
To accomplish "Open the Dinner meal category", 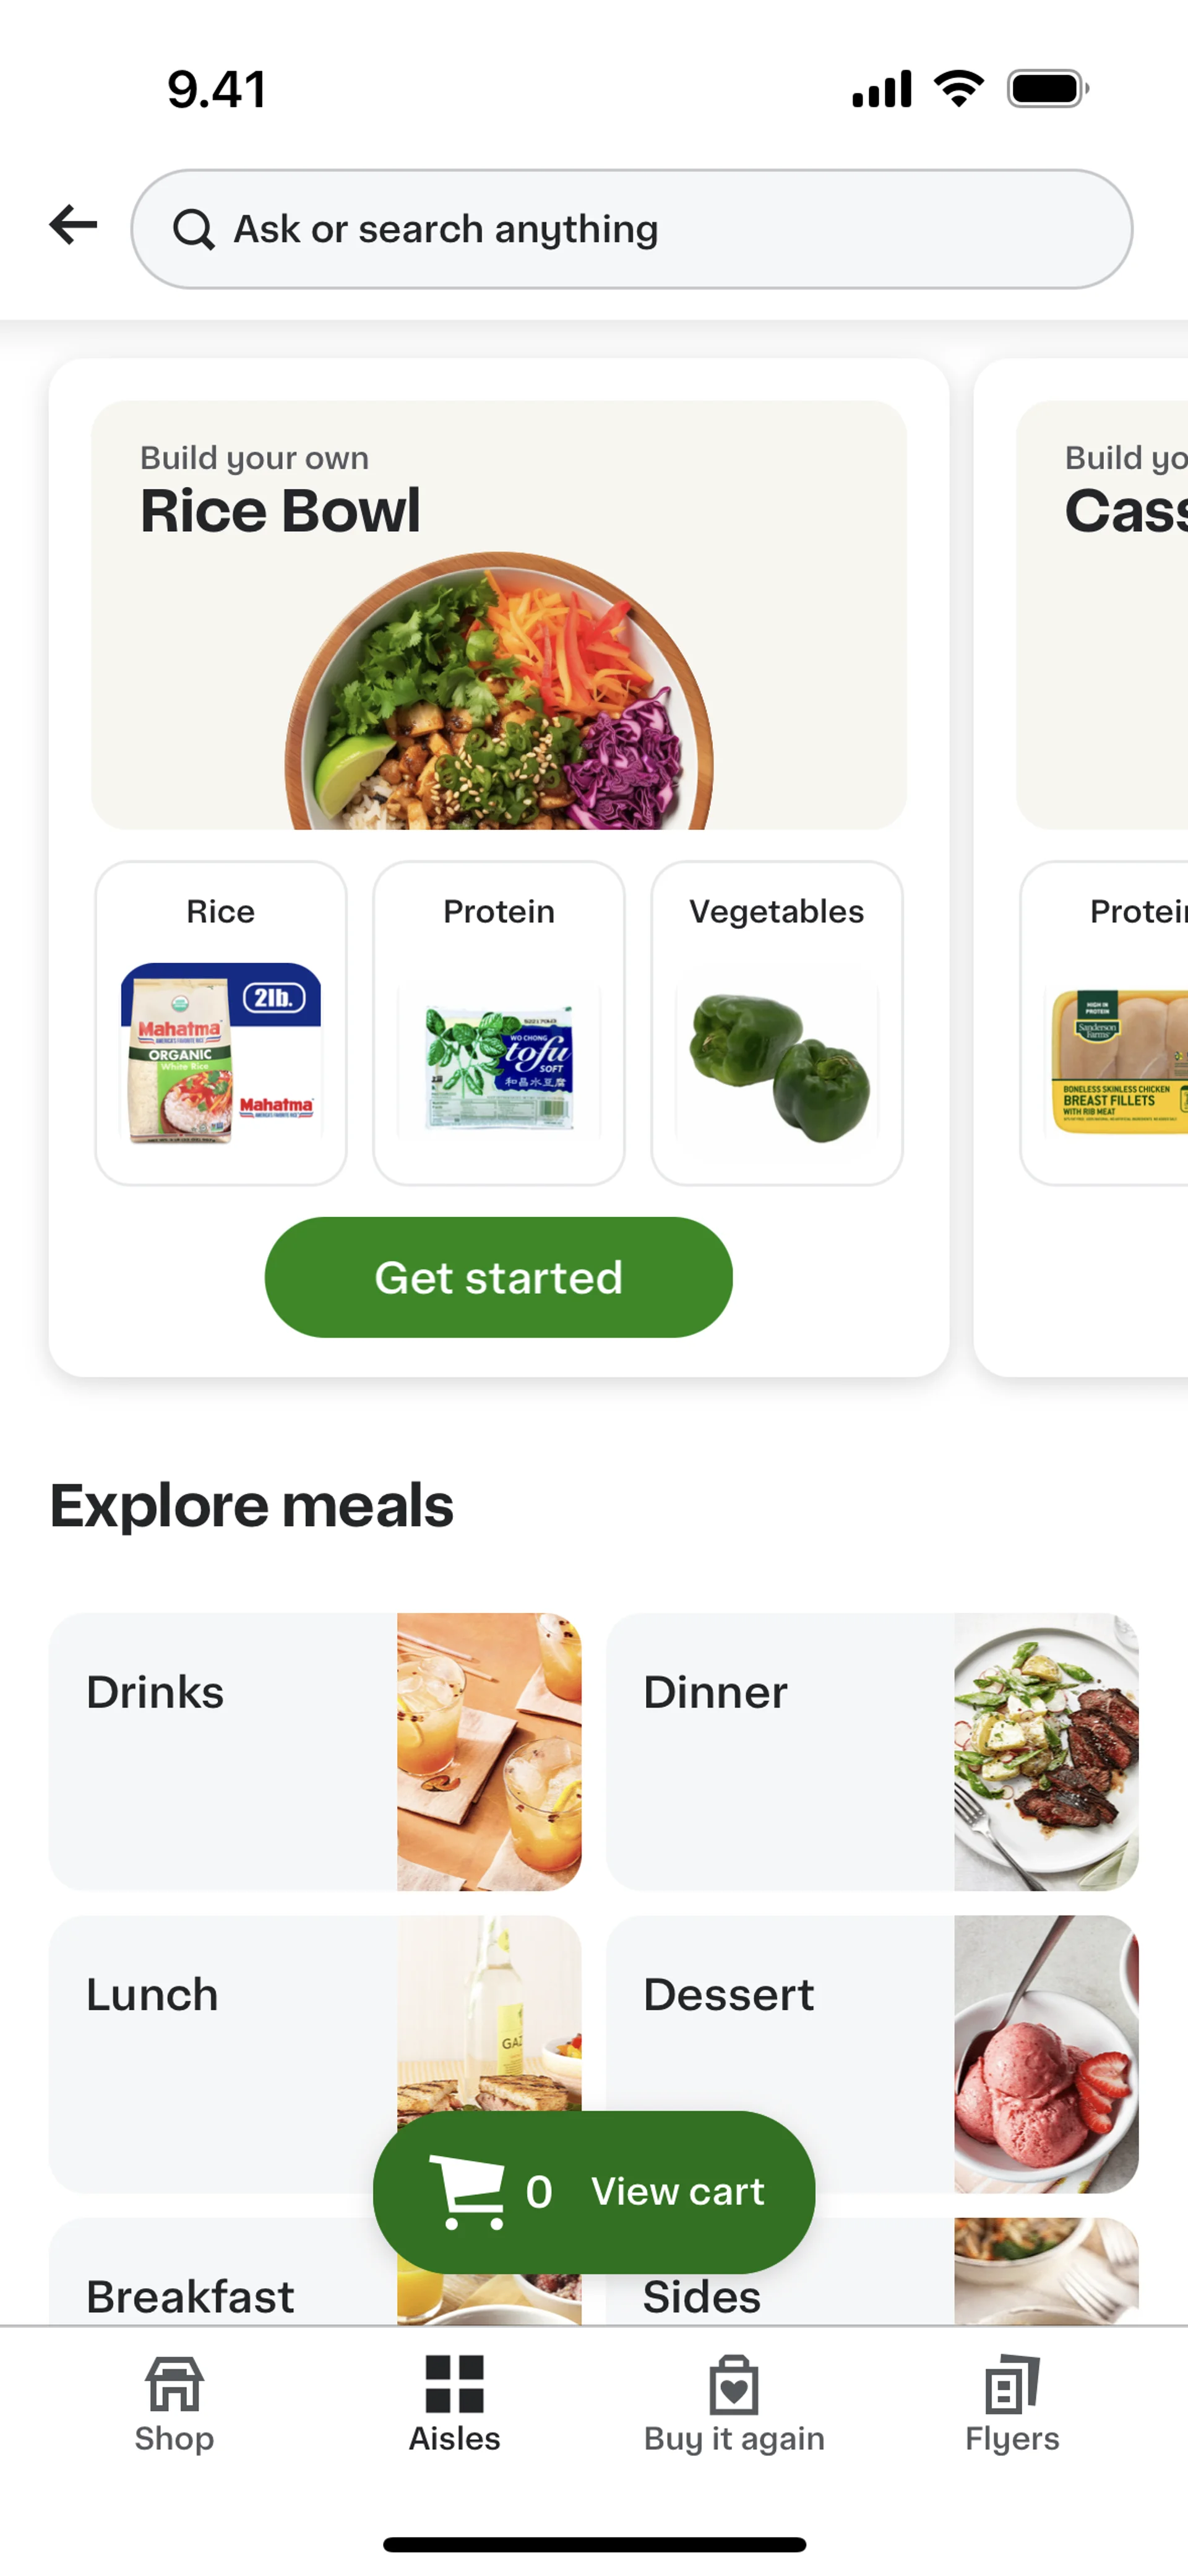I will (x=871, y=1751).
